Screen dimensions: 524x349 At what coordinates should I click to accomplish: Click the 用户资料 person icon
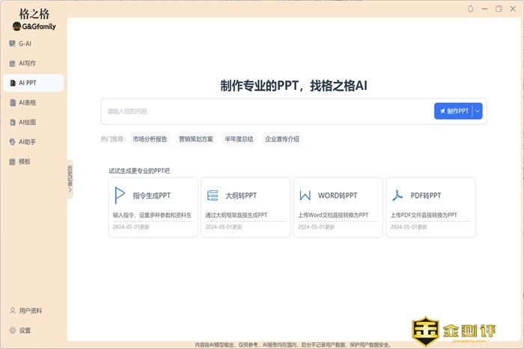tap(13, 311)
